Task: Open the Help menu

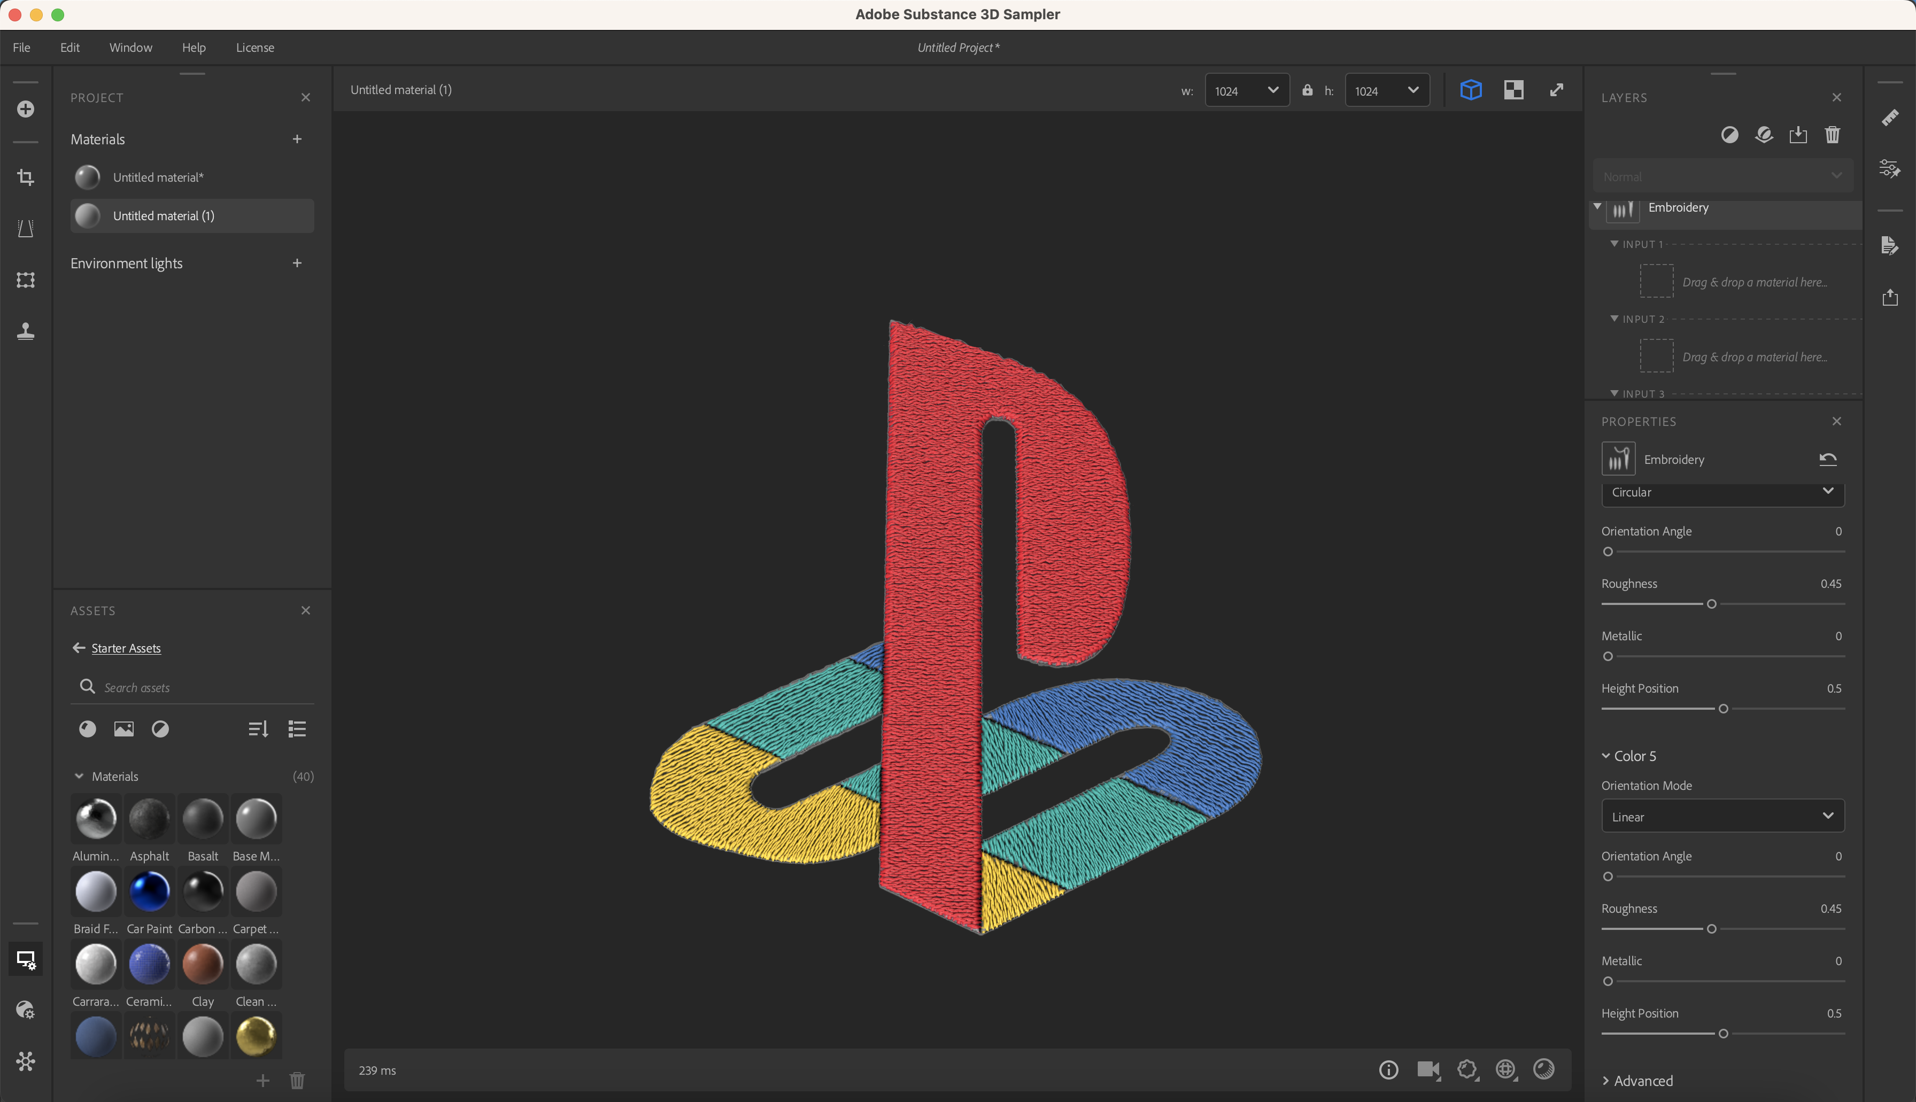Action: (x=194, y=48)
